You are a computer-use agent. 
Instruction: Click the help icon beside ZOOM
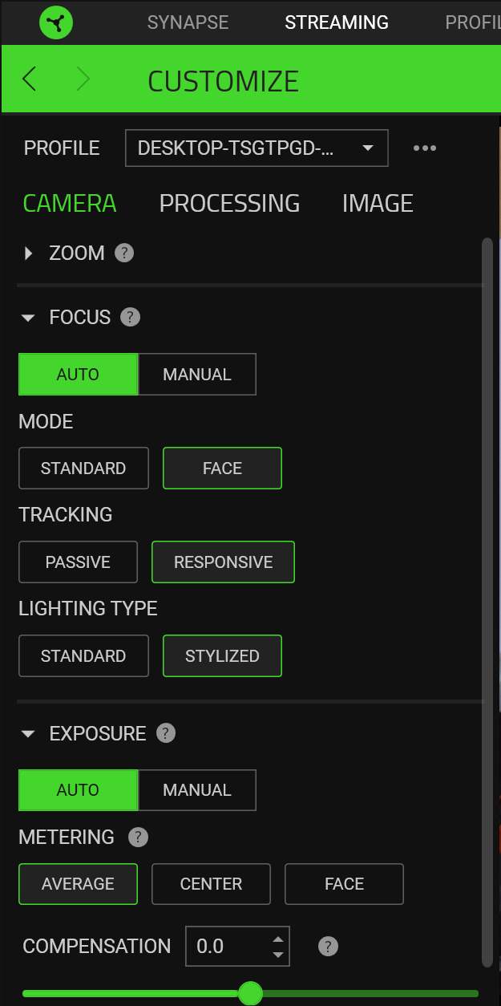[123, 253]
